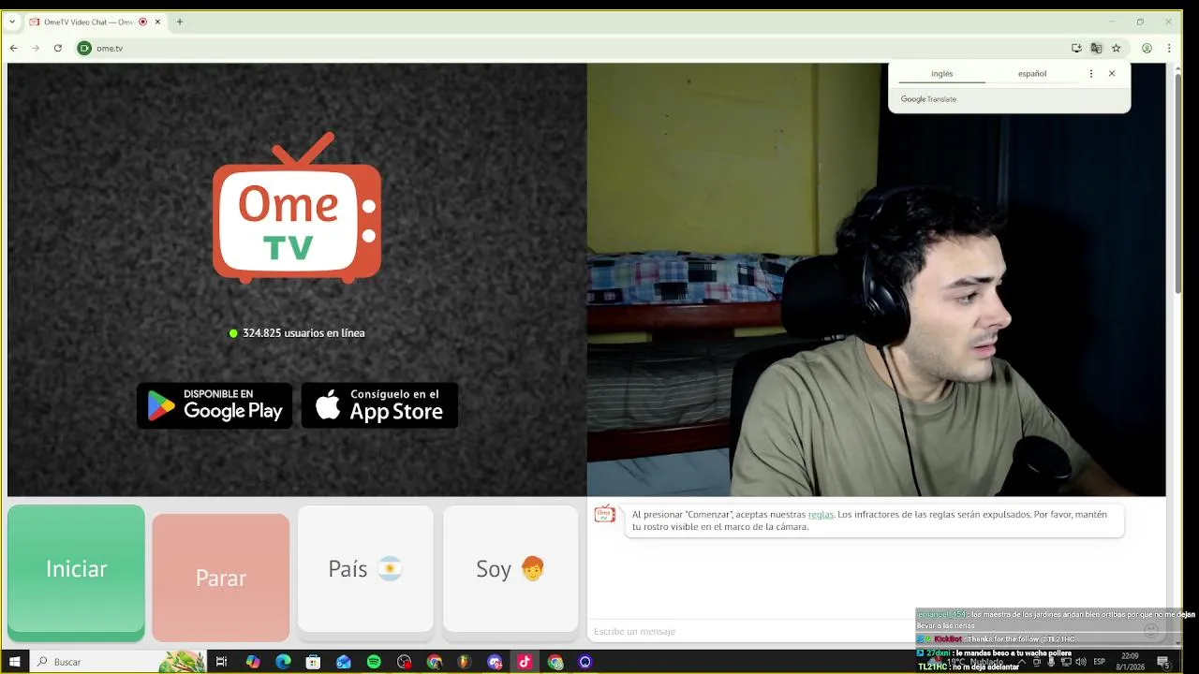The width and height of the screenshot is (1199, 674).
Task: Open the País country selector
Action: click(365, 569)
